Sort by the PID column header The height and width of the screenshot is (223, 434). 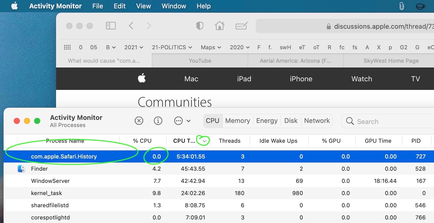(x=416, y=141)
